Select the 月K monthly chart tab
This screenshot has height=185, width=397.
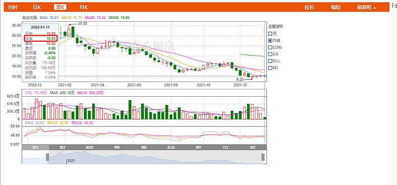pyautogui.click(x=83, y=7)
